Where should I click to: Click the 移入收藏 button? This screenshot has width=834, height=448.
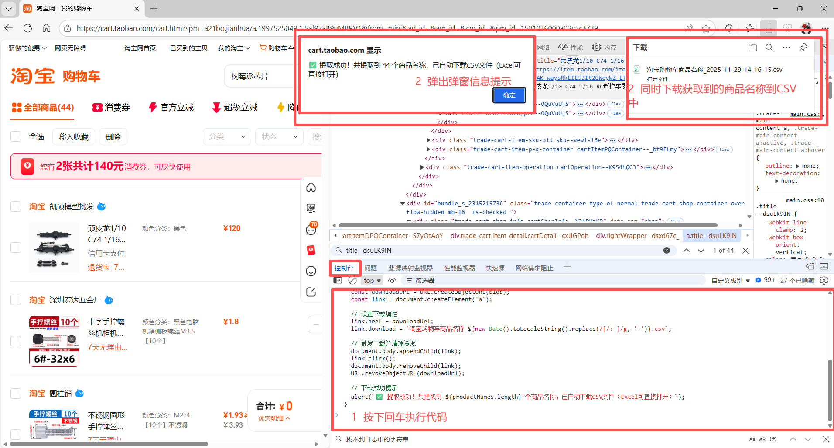pos(74,137)
